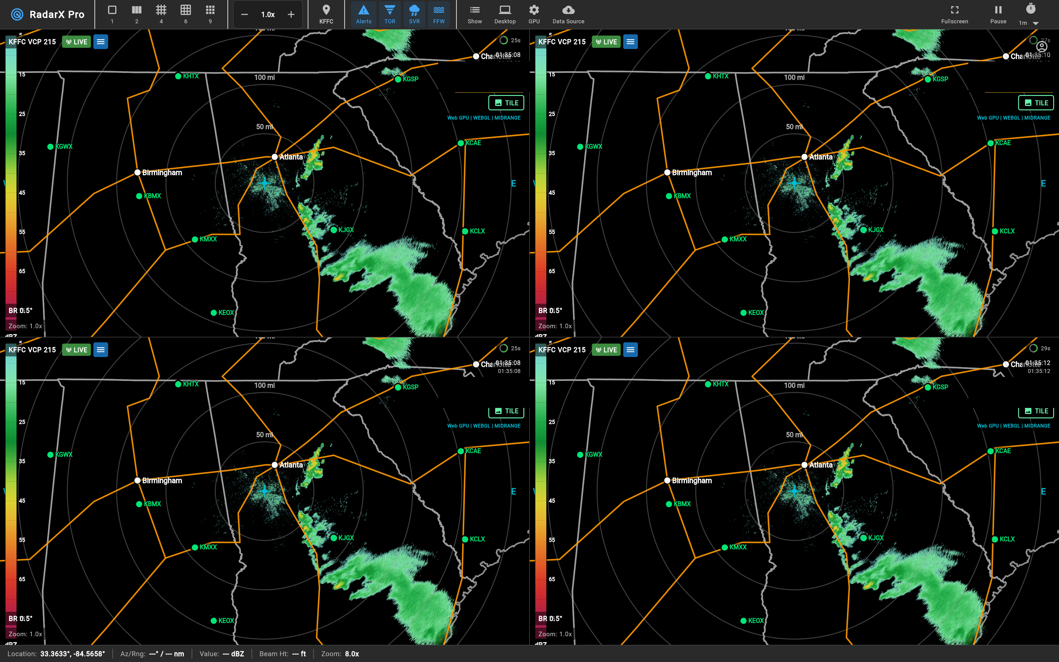Open bottom-left pane hamburger menu
Screen dimensions: 1059x662
click(x=101, y=349)
